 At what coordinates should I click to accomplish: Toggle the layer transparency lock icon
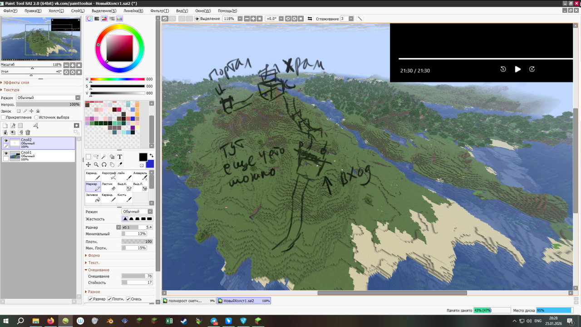[19, 111]
